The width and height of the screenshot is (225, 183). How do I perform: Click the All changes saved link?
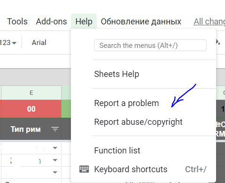209,22
